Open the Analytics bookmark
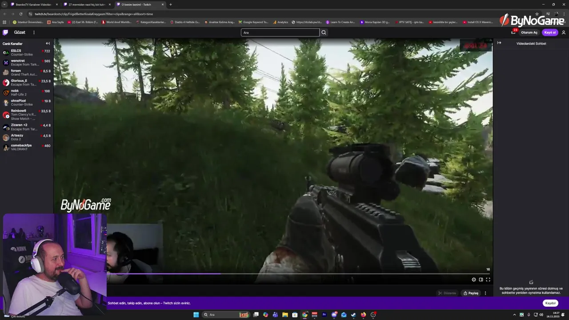The width and height of the screenshot is (569, 320). [280, 22]
